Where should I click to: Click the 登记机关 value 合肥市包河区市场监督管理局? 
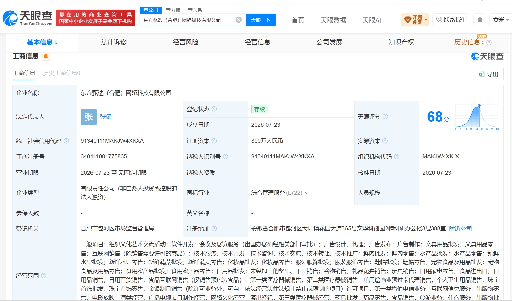pos(117,229)
